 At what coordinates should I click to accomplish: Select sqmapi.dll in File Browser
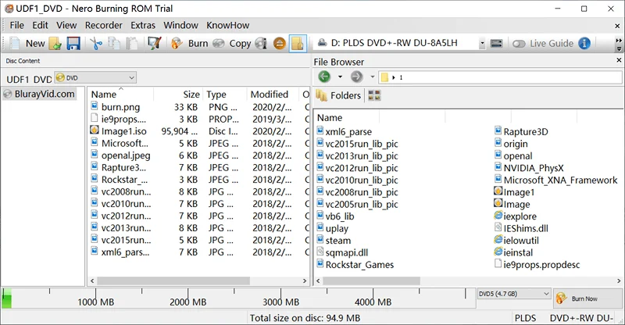[x=342, y=252]
